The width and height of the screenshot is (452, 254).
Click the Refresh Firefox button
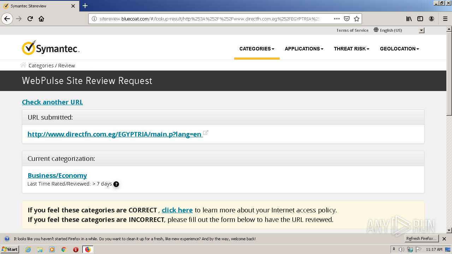tap(421, 239)
